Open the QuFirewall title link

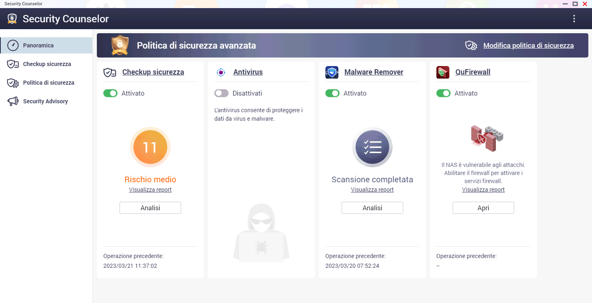473,72
